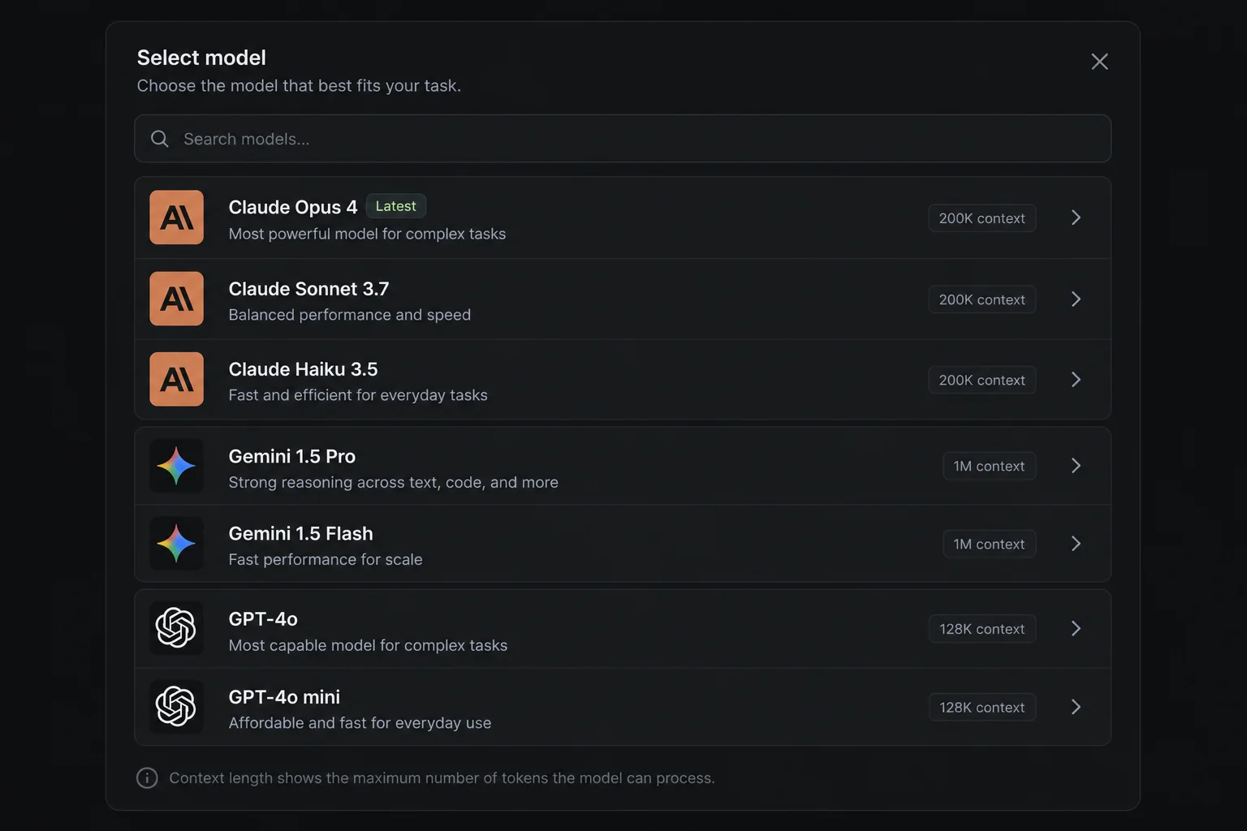Click the 200K context badge for Haiku 3.5
Screen dimensions: 1247x831
pos(982,380)
